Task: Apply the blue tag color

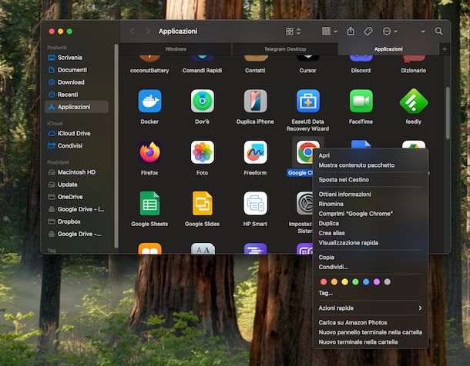Action: click(366, 281)
